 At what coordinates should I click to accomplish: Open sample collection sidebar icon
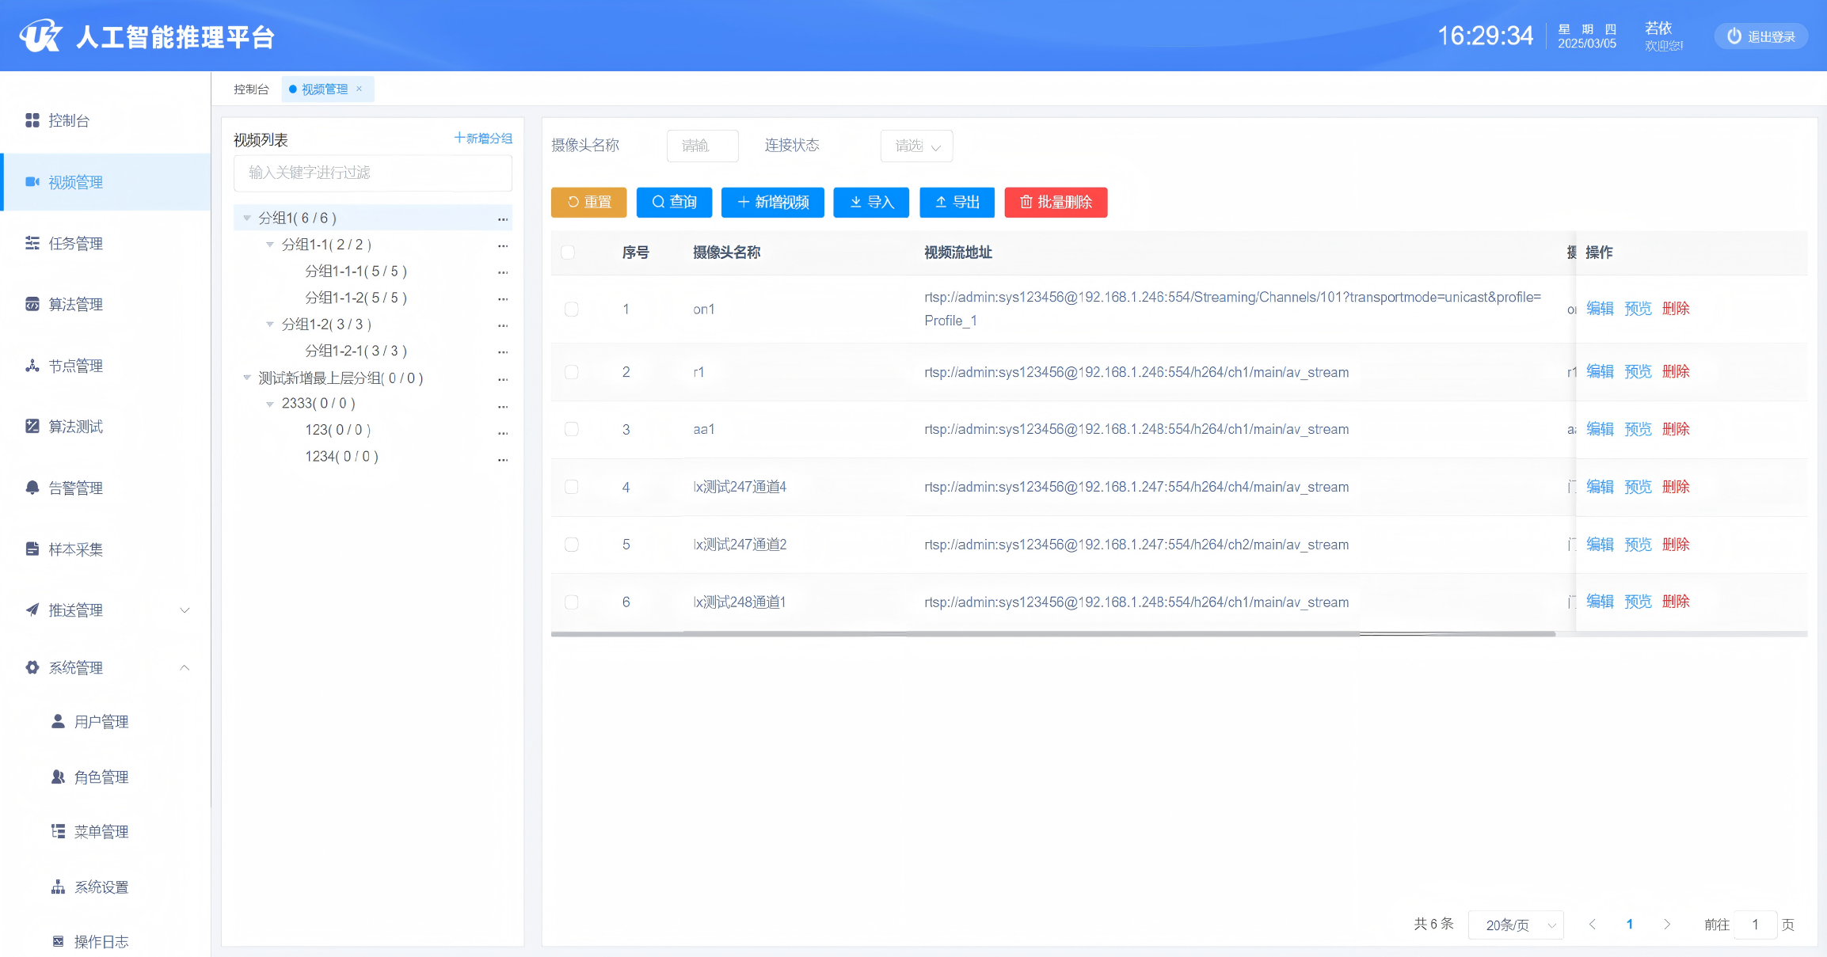32,549
